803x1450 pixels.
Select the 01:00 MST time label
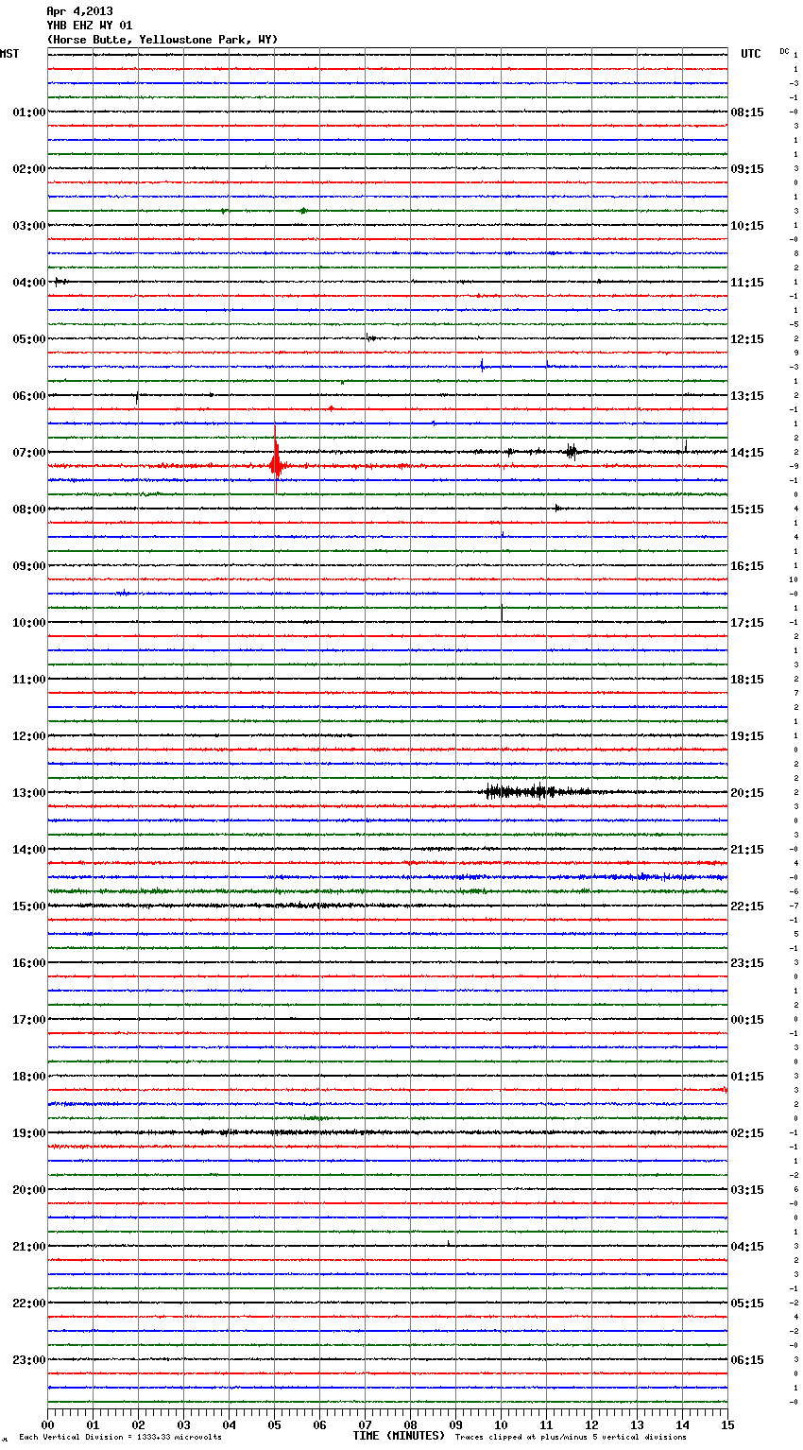[x=29, y=112]
